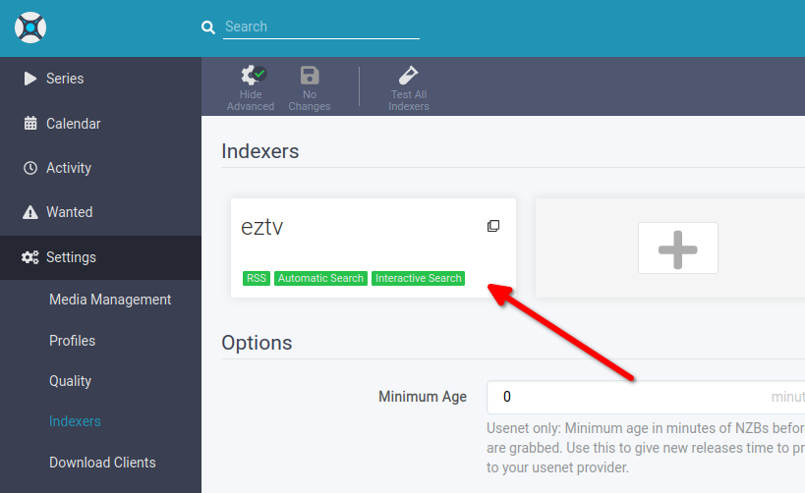The width and height of the screenshot is (805, 493).
Task: Open Media Management settings
Action: click(x=110, y=300)
